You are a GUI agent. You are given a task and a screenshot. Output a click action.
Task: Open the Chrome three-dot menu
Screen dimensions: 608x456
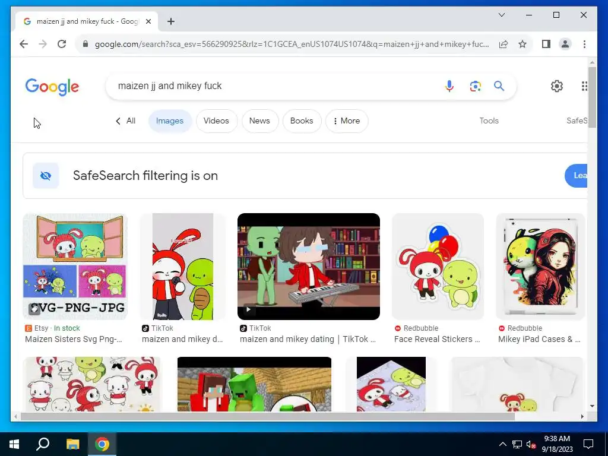[x=584, y=44]
